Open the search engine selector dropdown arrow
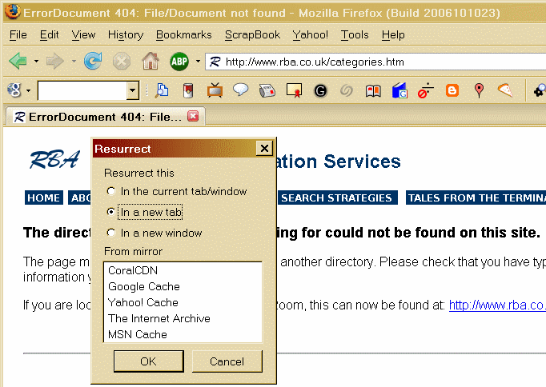Viewport: 546px width, 387px height. [x=28, y=90]
